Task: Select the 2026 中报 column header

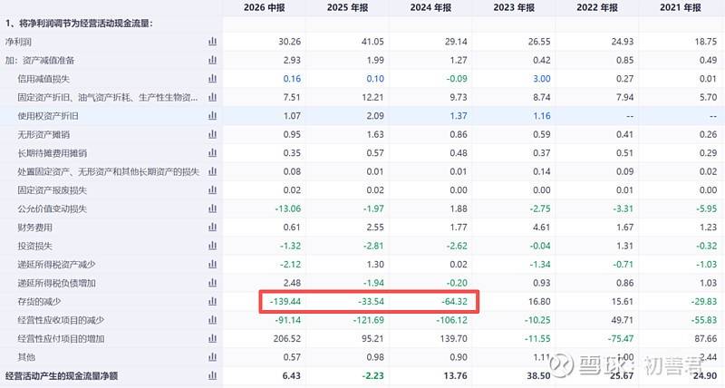Action: (264, 7)
